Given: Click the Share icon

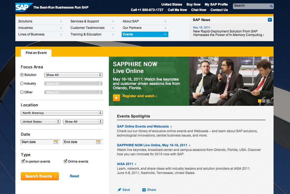Looking at the screenshot, I should (144, 190).
